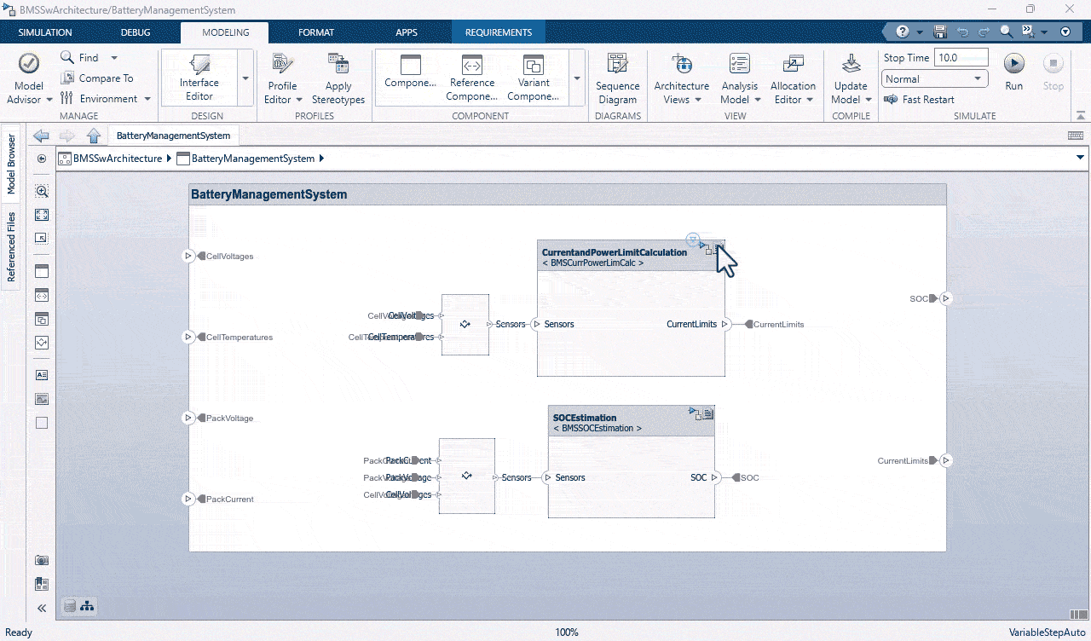The width and height of the screenshot is (1091, 641).
Task: Expand the address bar dropdown arrow
Action: point(1081,158)
